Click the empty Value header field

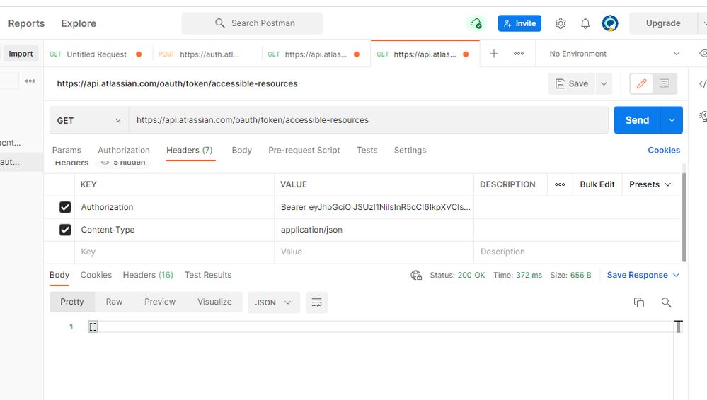tap(374, 252)
